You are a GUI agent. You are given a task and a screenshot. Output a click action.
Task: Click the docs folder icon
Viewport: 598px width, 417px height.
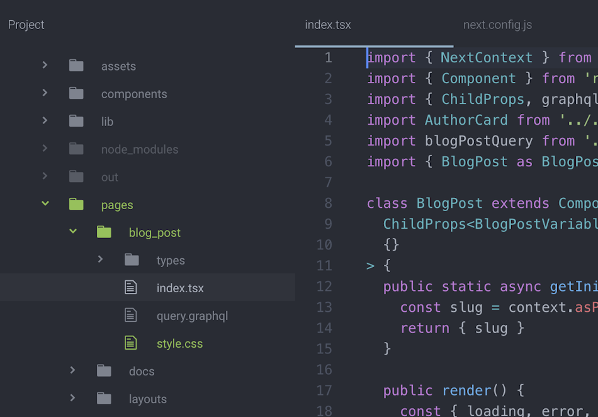coord(104,370)
